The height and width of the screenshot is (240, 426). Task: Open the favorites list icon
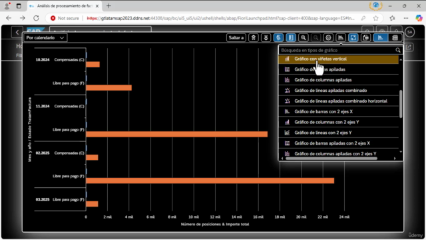click(392, 18)
